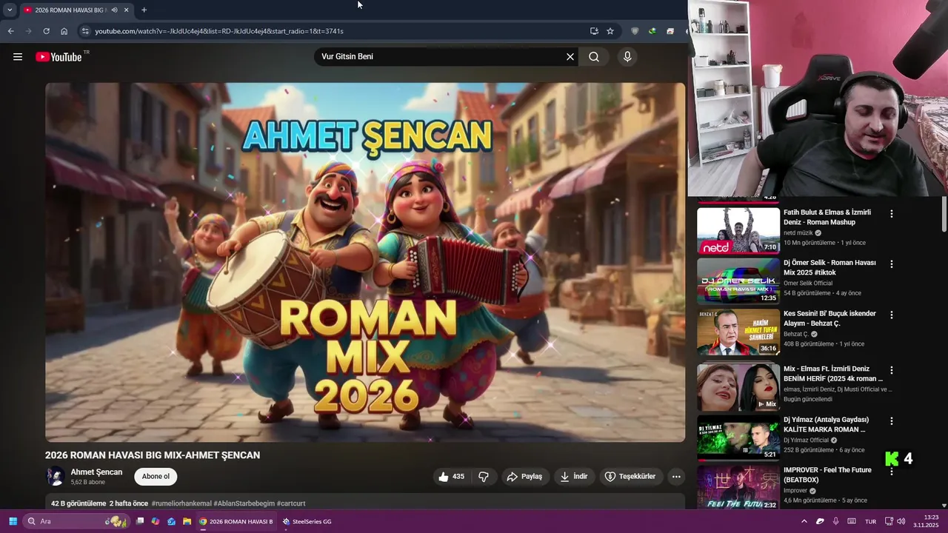This screenshot has width=948, height=533.
Task: Open Ahmet Şencan channel avatar
Action: tap(55, 477)
